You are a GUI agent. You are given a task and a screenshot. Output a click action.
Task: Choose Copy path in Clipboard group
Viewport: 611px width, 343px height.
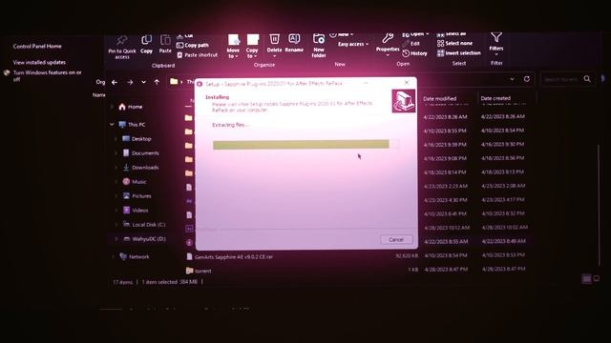point(193,45)
